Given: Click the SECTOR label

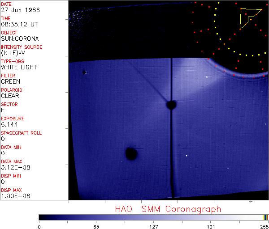Looking at the screenshot, I should [9, 104].
